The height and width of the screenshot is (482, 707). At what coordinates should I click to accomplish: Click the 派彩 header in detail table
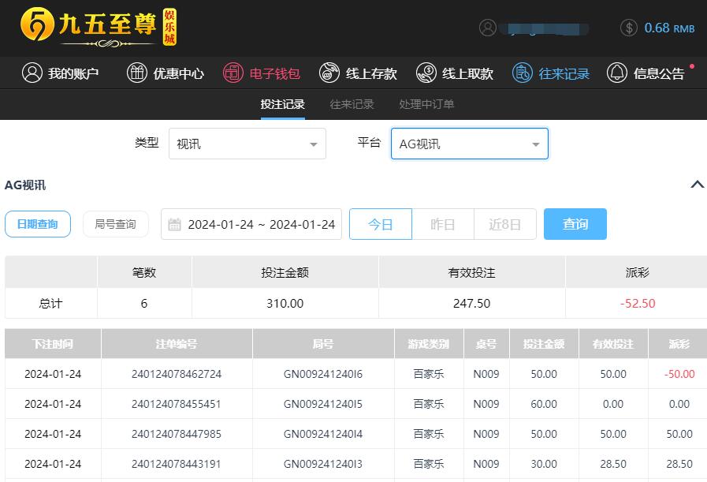click(679, 344)
